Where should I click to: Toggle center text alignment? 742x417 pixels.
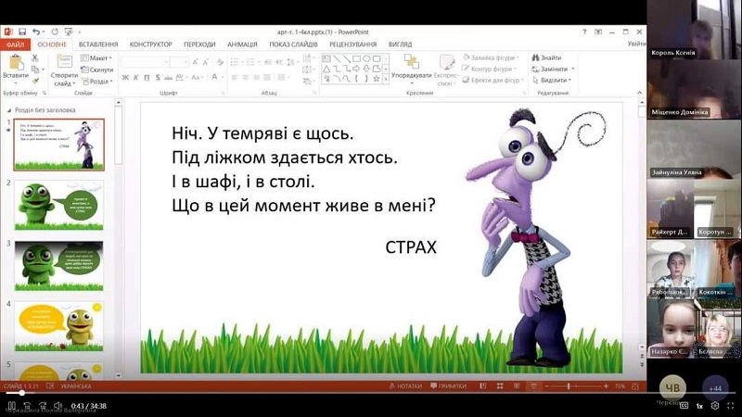[246, 77]
